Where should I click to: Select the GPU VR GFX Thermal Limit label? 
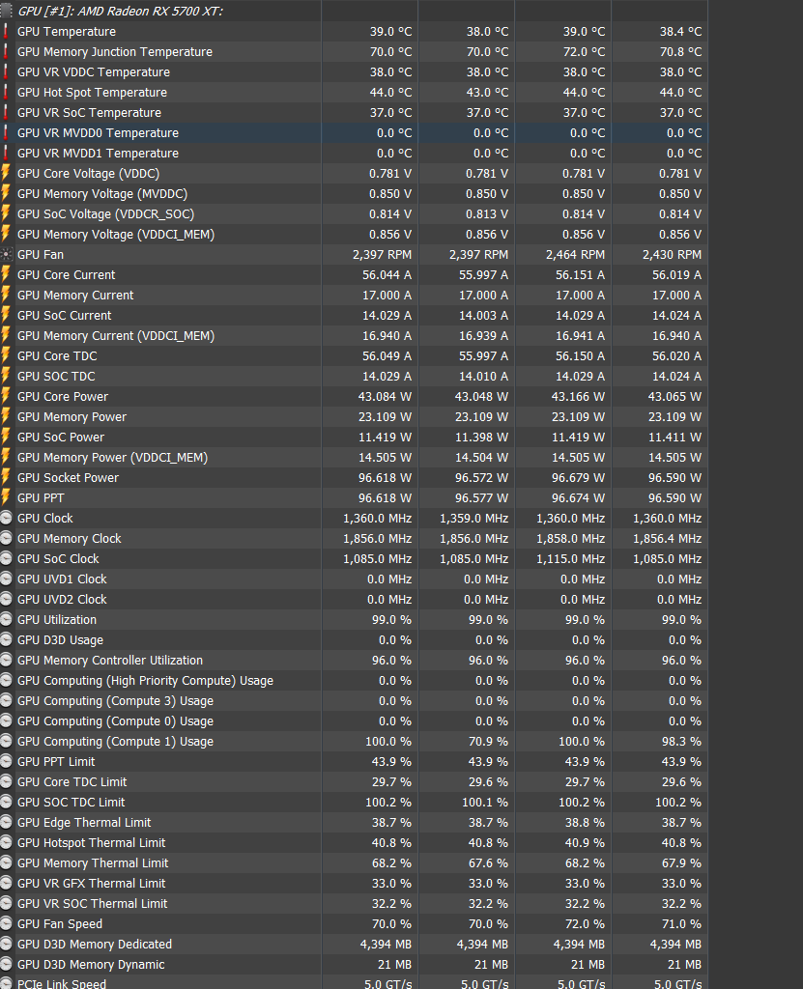[x=92, y=883]
